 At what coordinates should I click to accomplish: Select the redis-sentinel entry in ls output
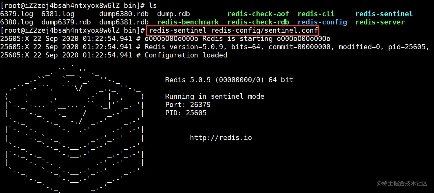384,14
